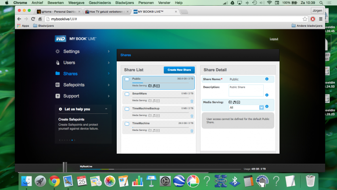Open the Archief menu
The height and width of the screenshot is (190, 337).
tap(37, 3)
